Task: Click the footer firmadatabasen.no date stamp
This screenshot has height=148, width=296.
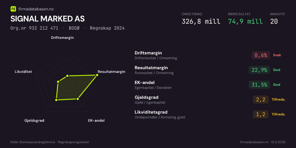Action: pos(262,142)
